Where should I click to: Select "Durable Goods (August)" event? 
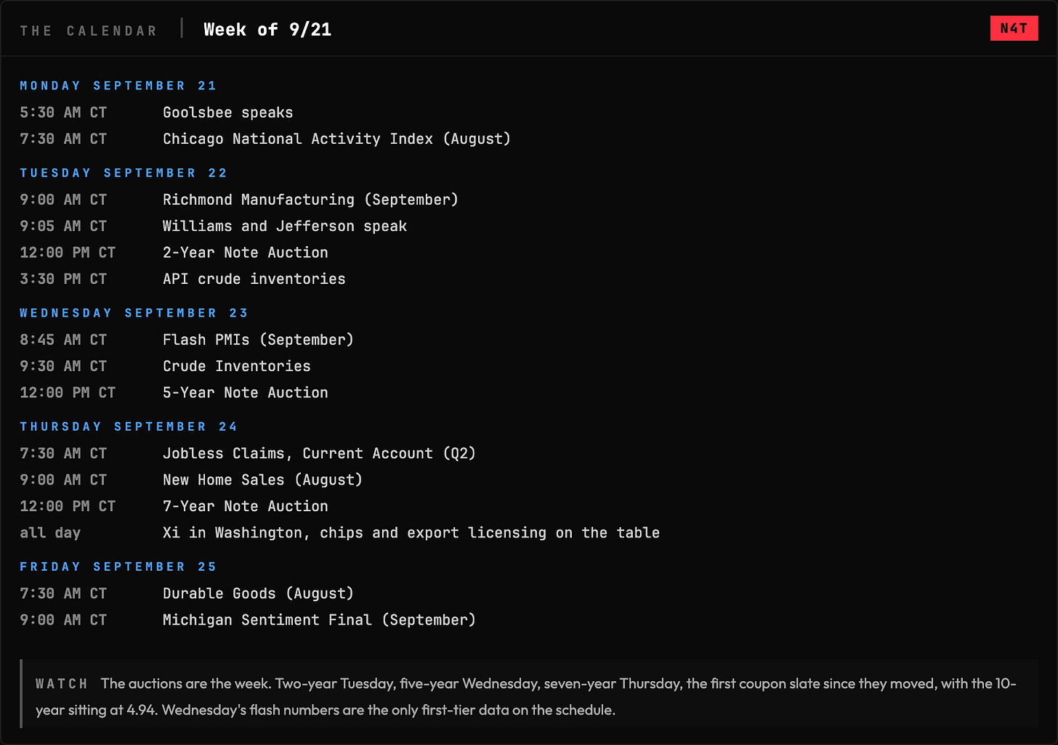(x=258, y=594)
